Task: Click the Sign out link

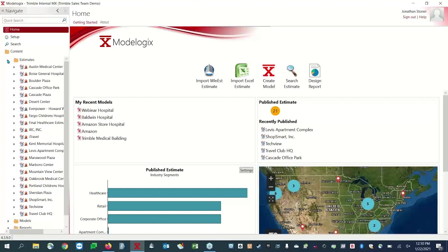Action: [x=409, y=17]
